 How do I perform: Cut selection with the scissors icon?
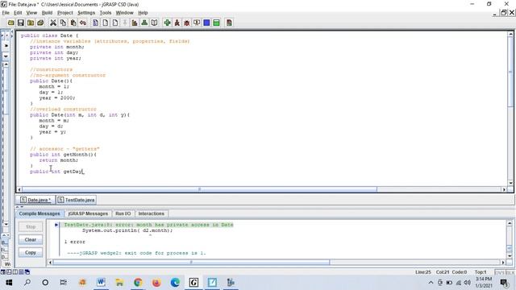tap(53, 23)
